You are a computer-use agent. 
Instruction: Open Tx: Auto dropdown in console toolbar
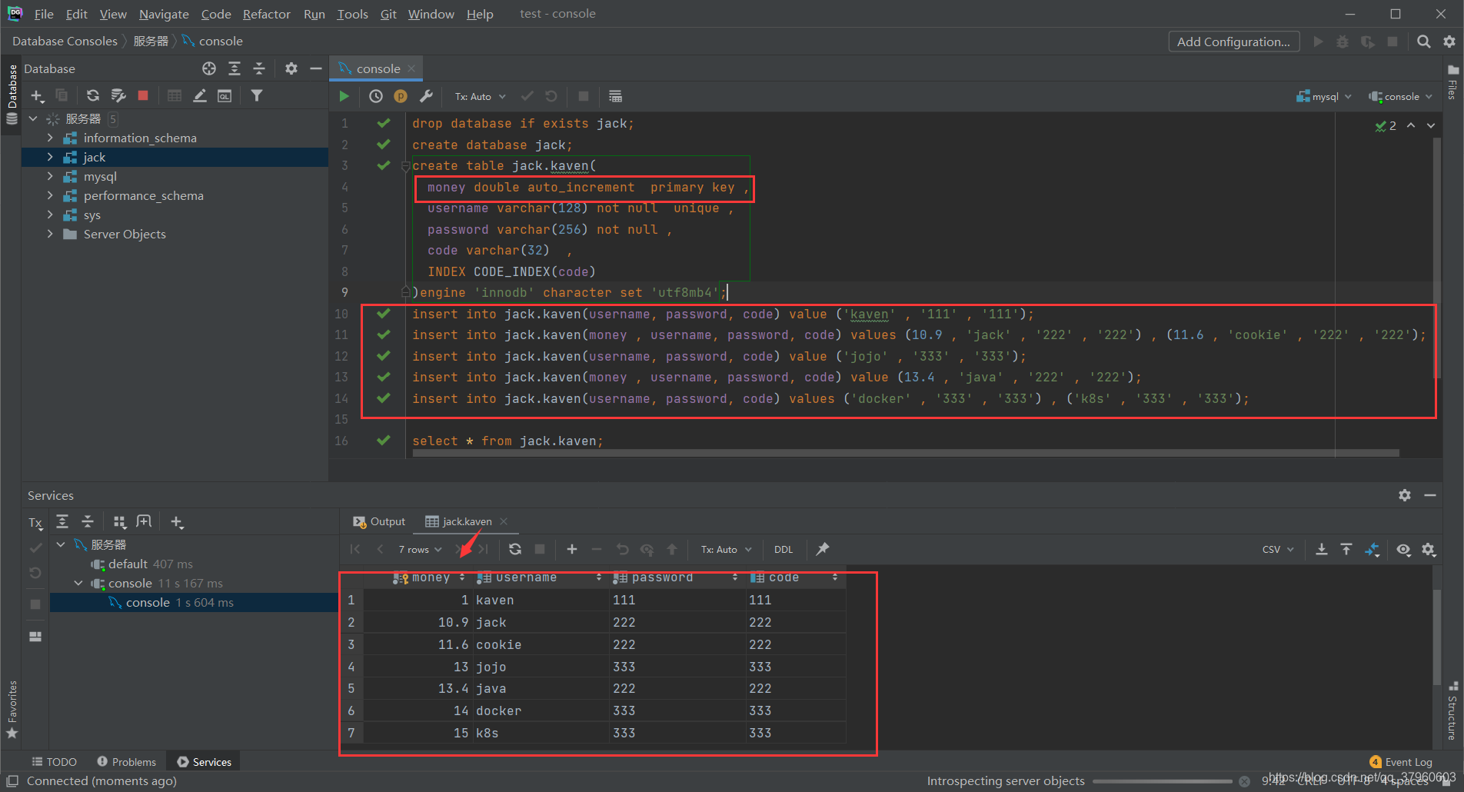(x=480, y=96)
